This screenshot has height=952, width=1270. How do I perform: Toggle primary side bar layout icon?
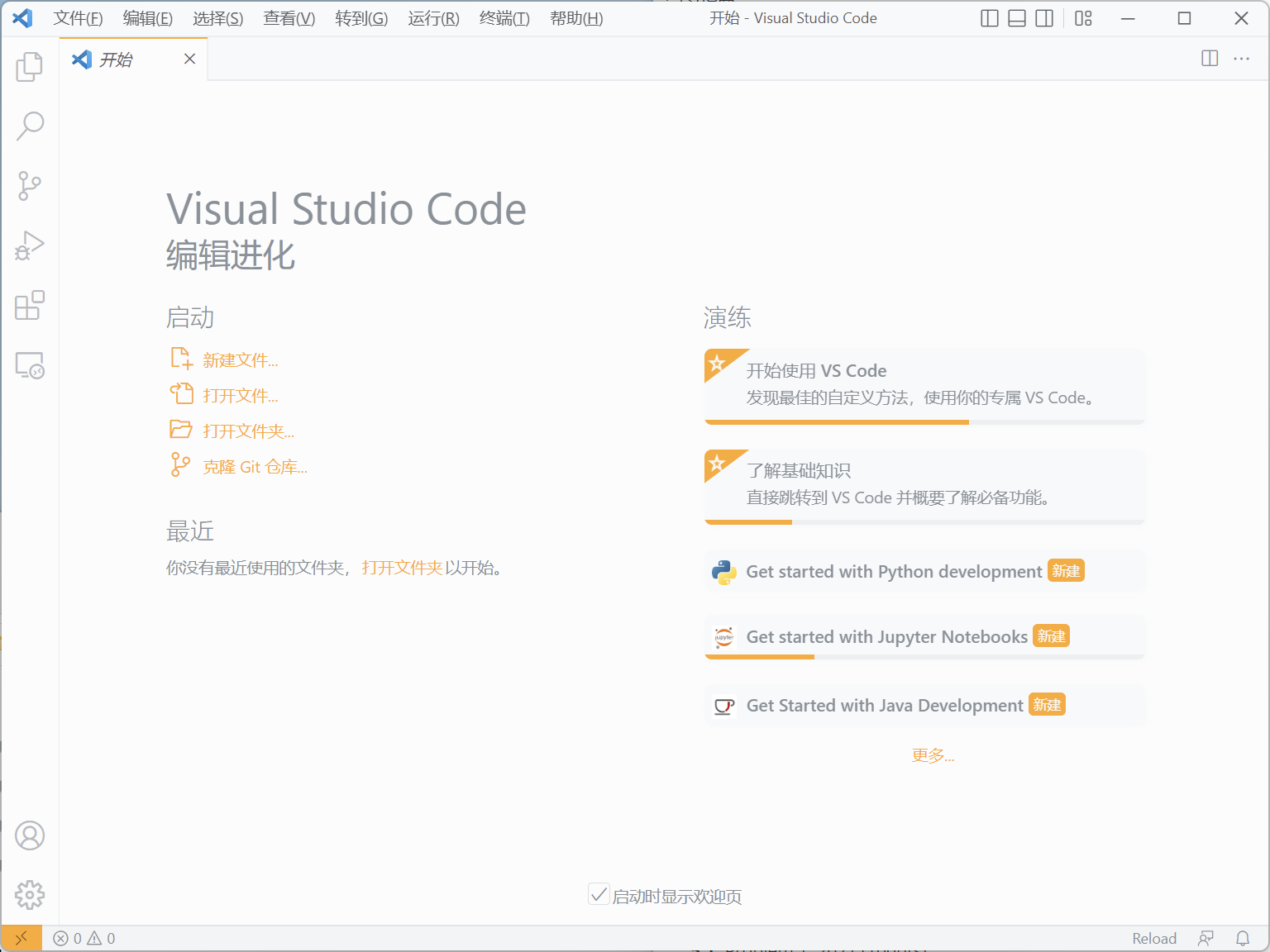989,18
